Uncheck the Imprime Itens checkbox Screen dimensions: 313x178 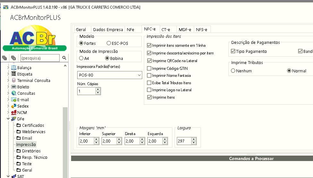point(149,97)
